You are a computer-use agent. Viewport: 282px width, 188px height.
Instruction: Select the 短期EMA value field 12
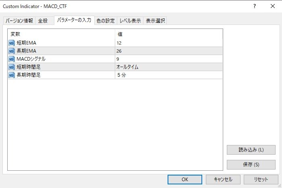pyautogui.click(x=168, y=43)
